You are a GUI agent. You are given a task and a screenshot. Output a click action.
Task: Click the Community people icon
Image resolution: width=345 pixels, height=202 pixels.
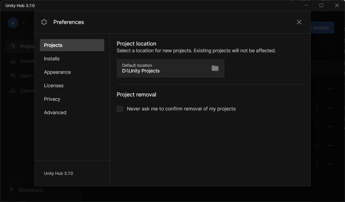pos(13,91)
